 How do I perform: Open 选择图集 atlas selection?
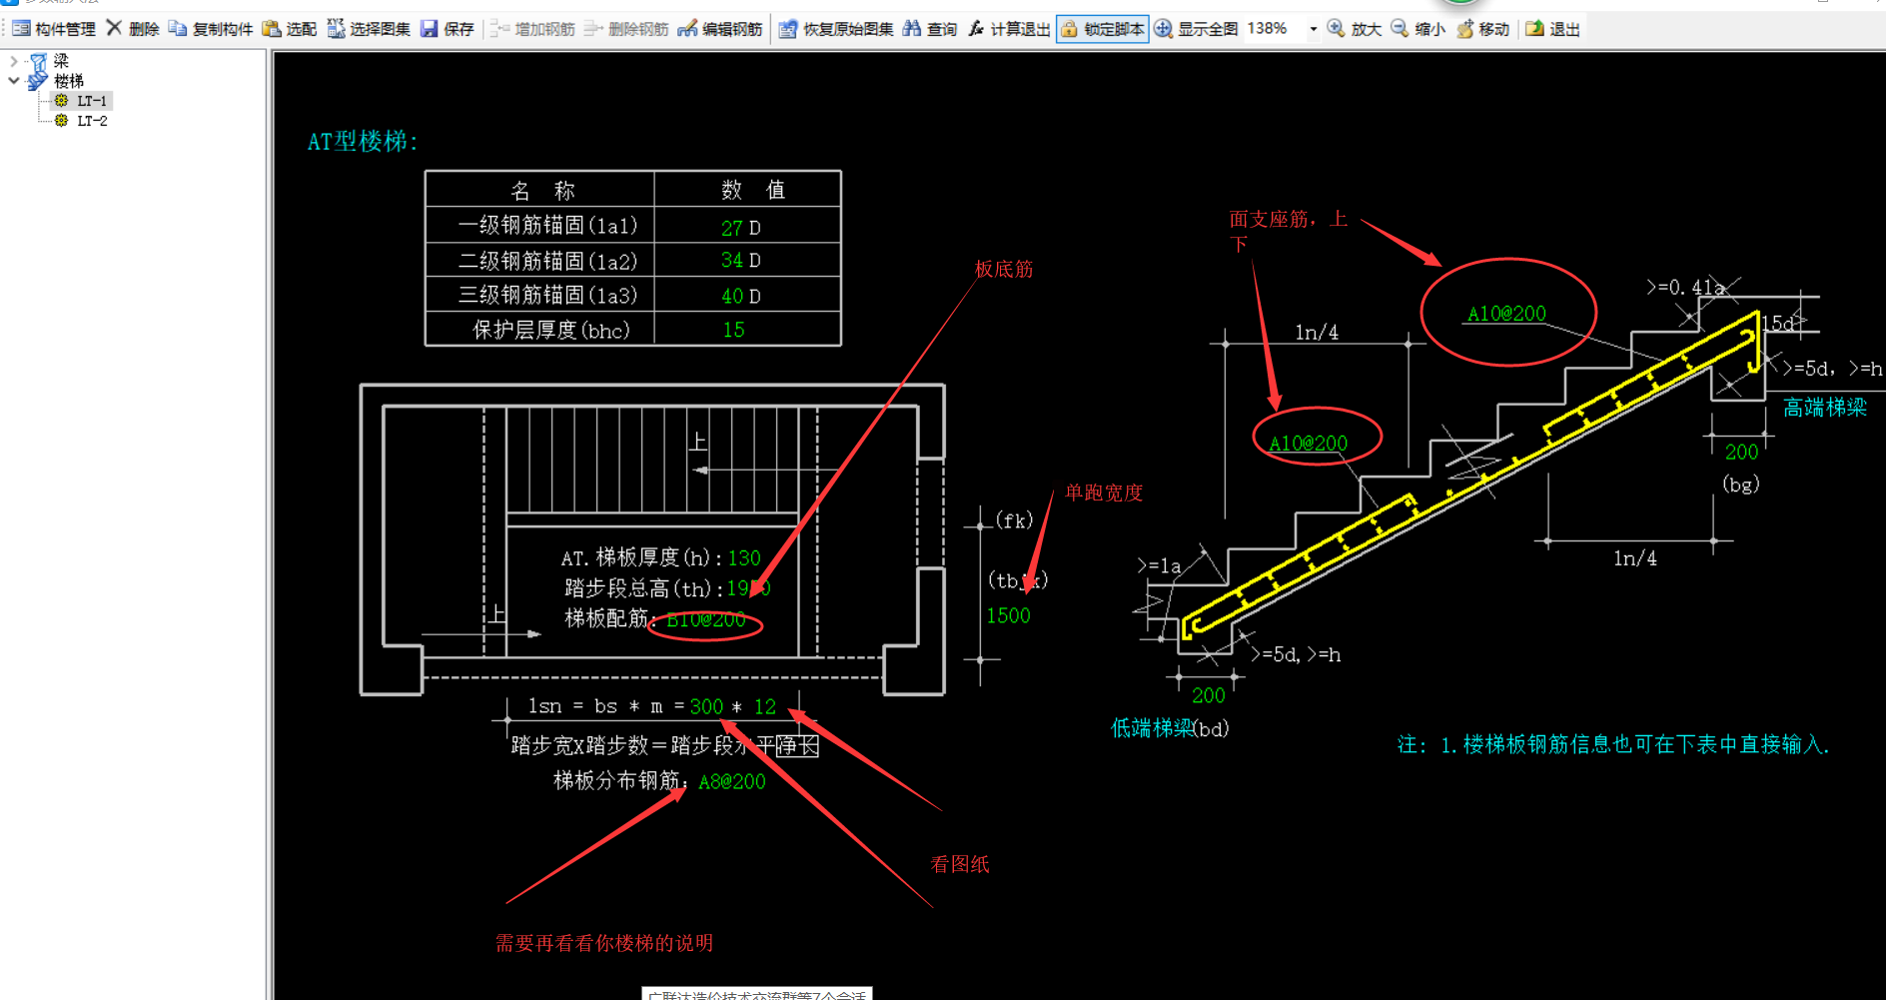(x=369, y=29)
